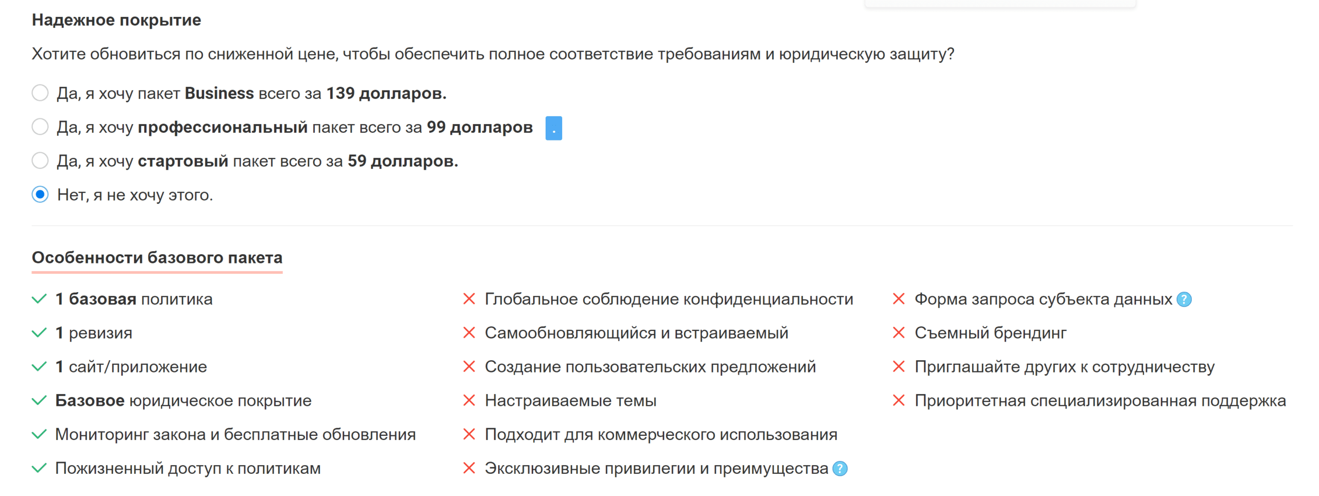Image resolution: width=1319 pixels, height=496 pixels.
Task: Click green checkmark next to 1 базовая политика
Action: click(x=40, y=298)
